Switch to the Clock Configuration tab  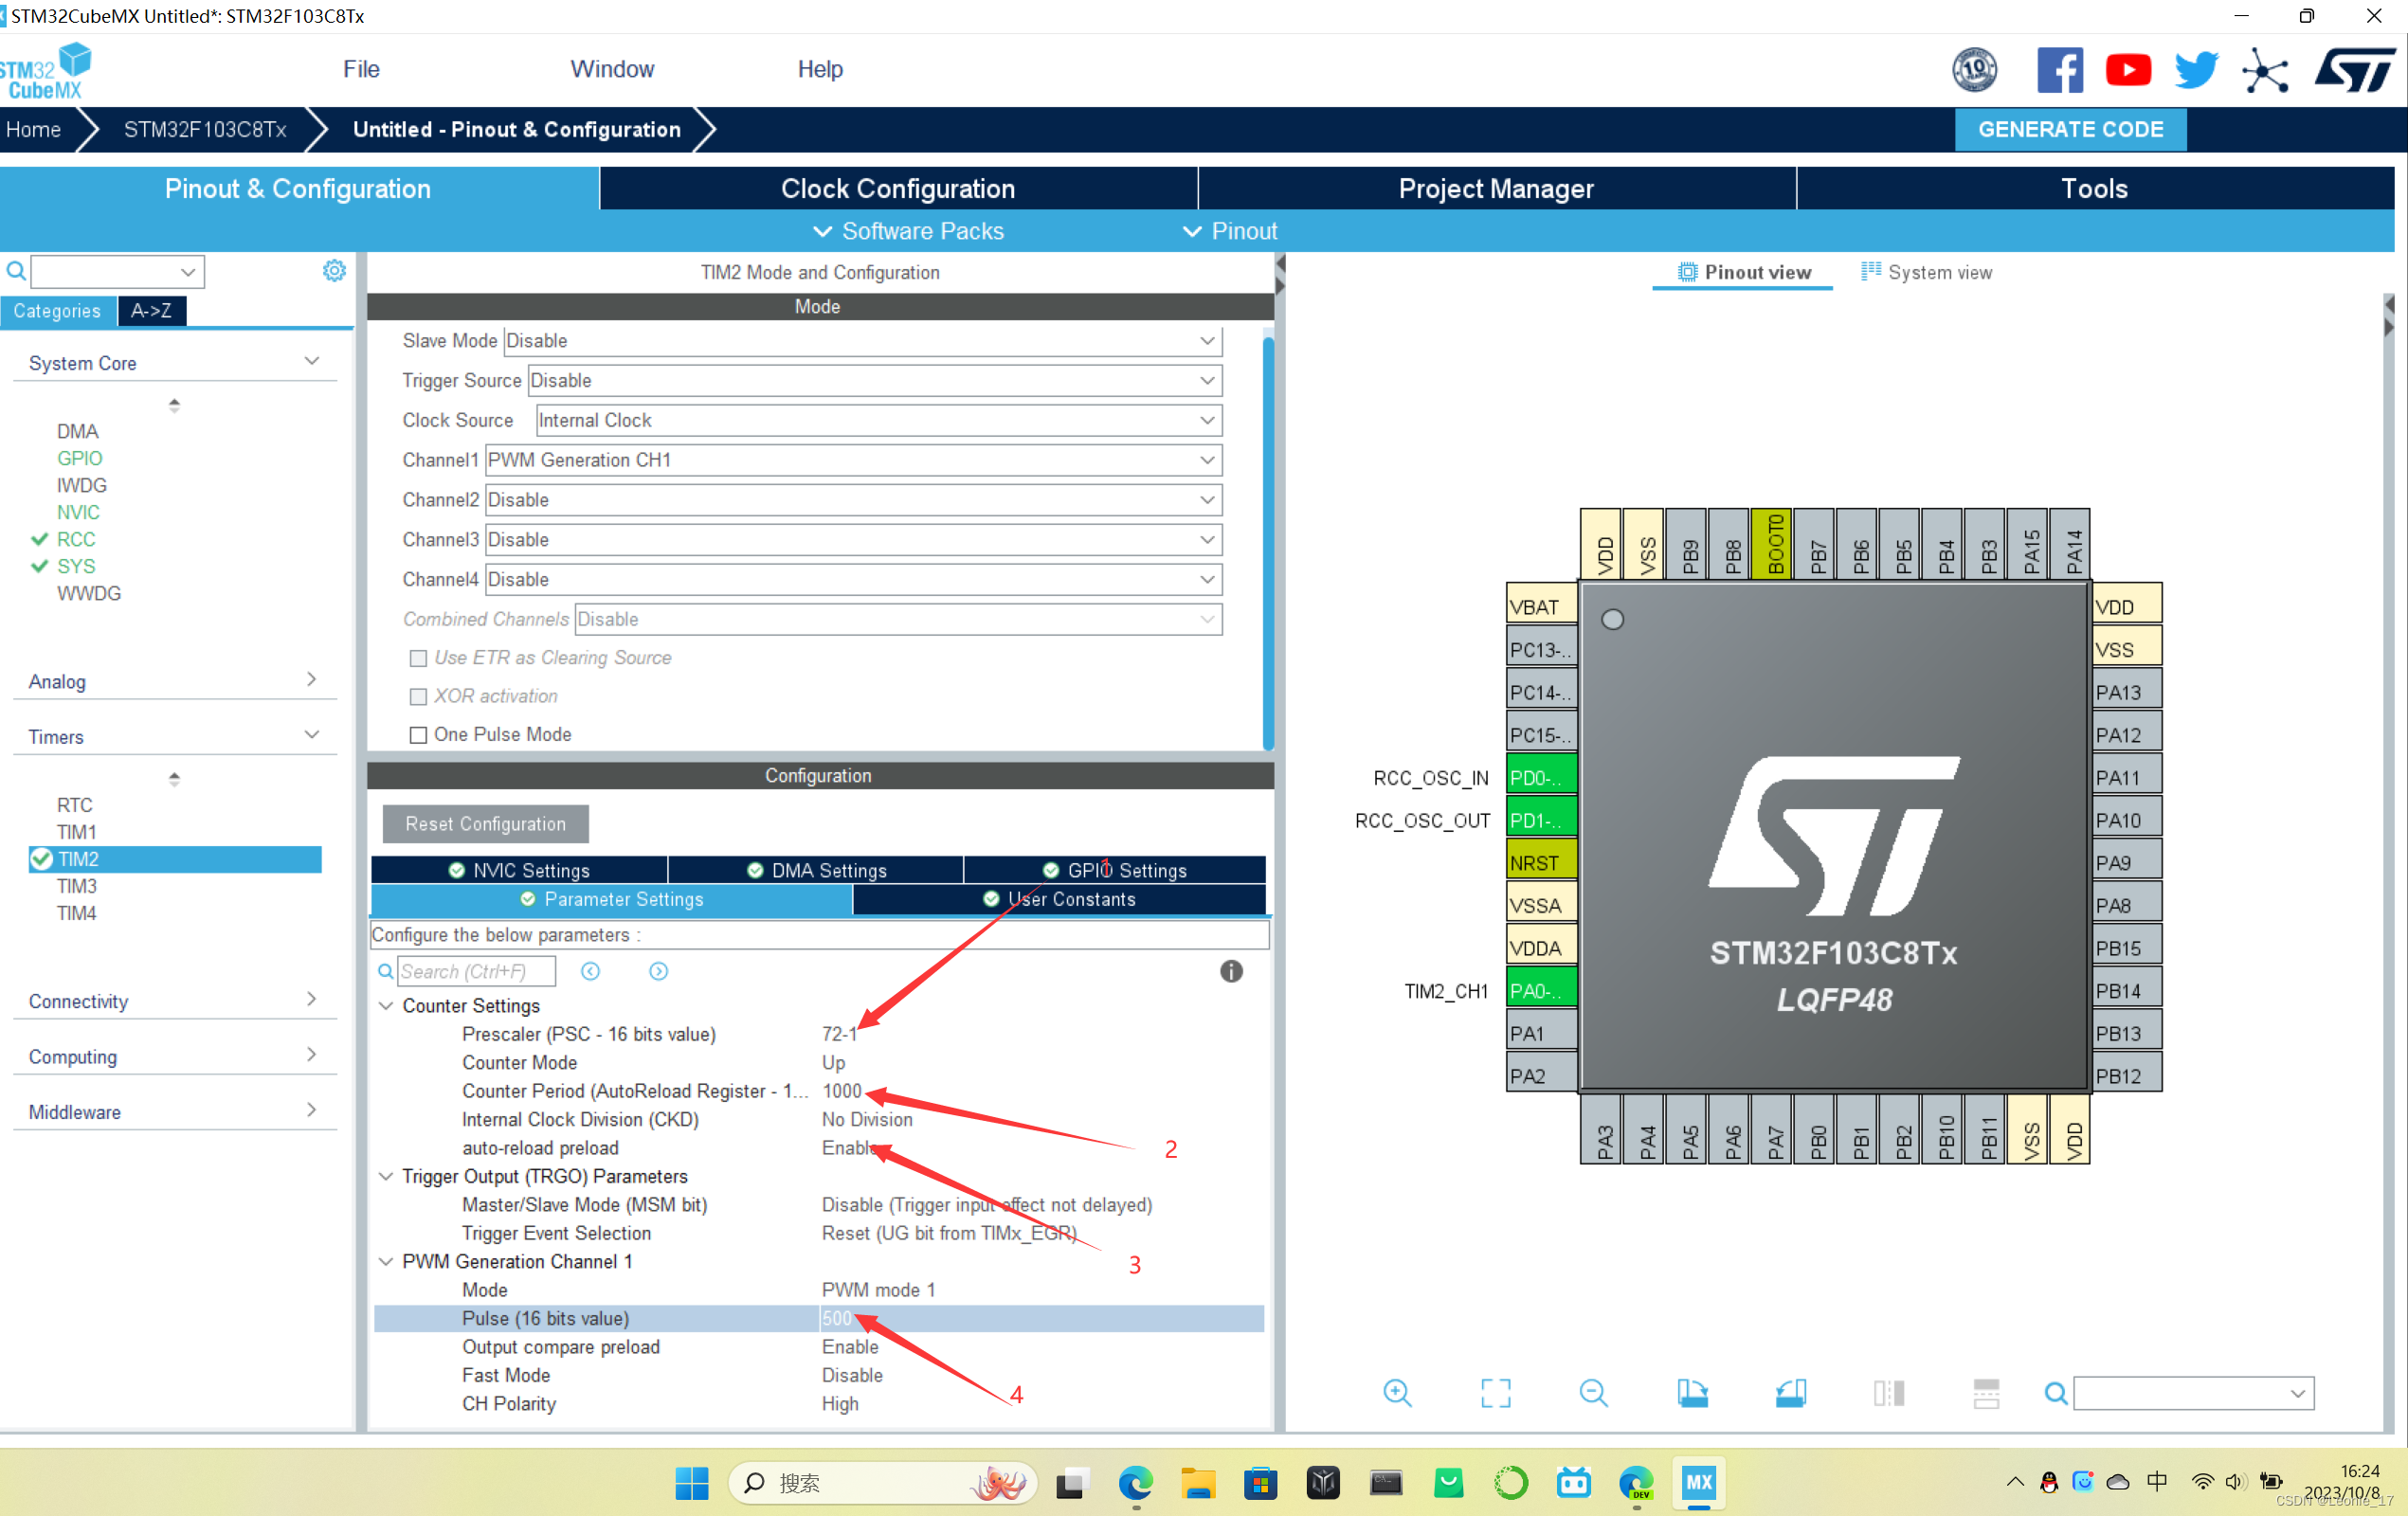pyautogui.click(x=897, y=188)
